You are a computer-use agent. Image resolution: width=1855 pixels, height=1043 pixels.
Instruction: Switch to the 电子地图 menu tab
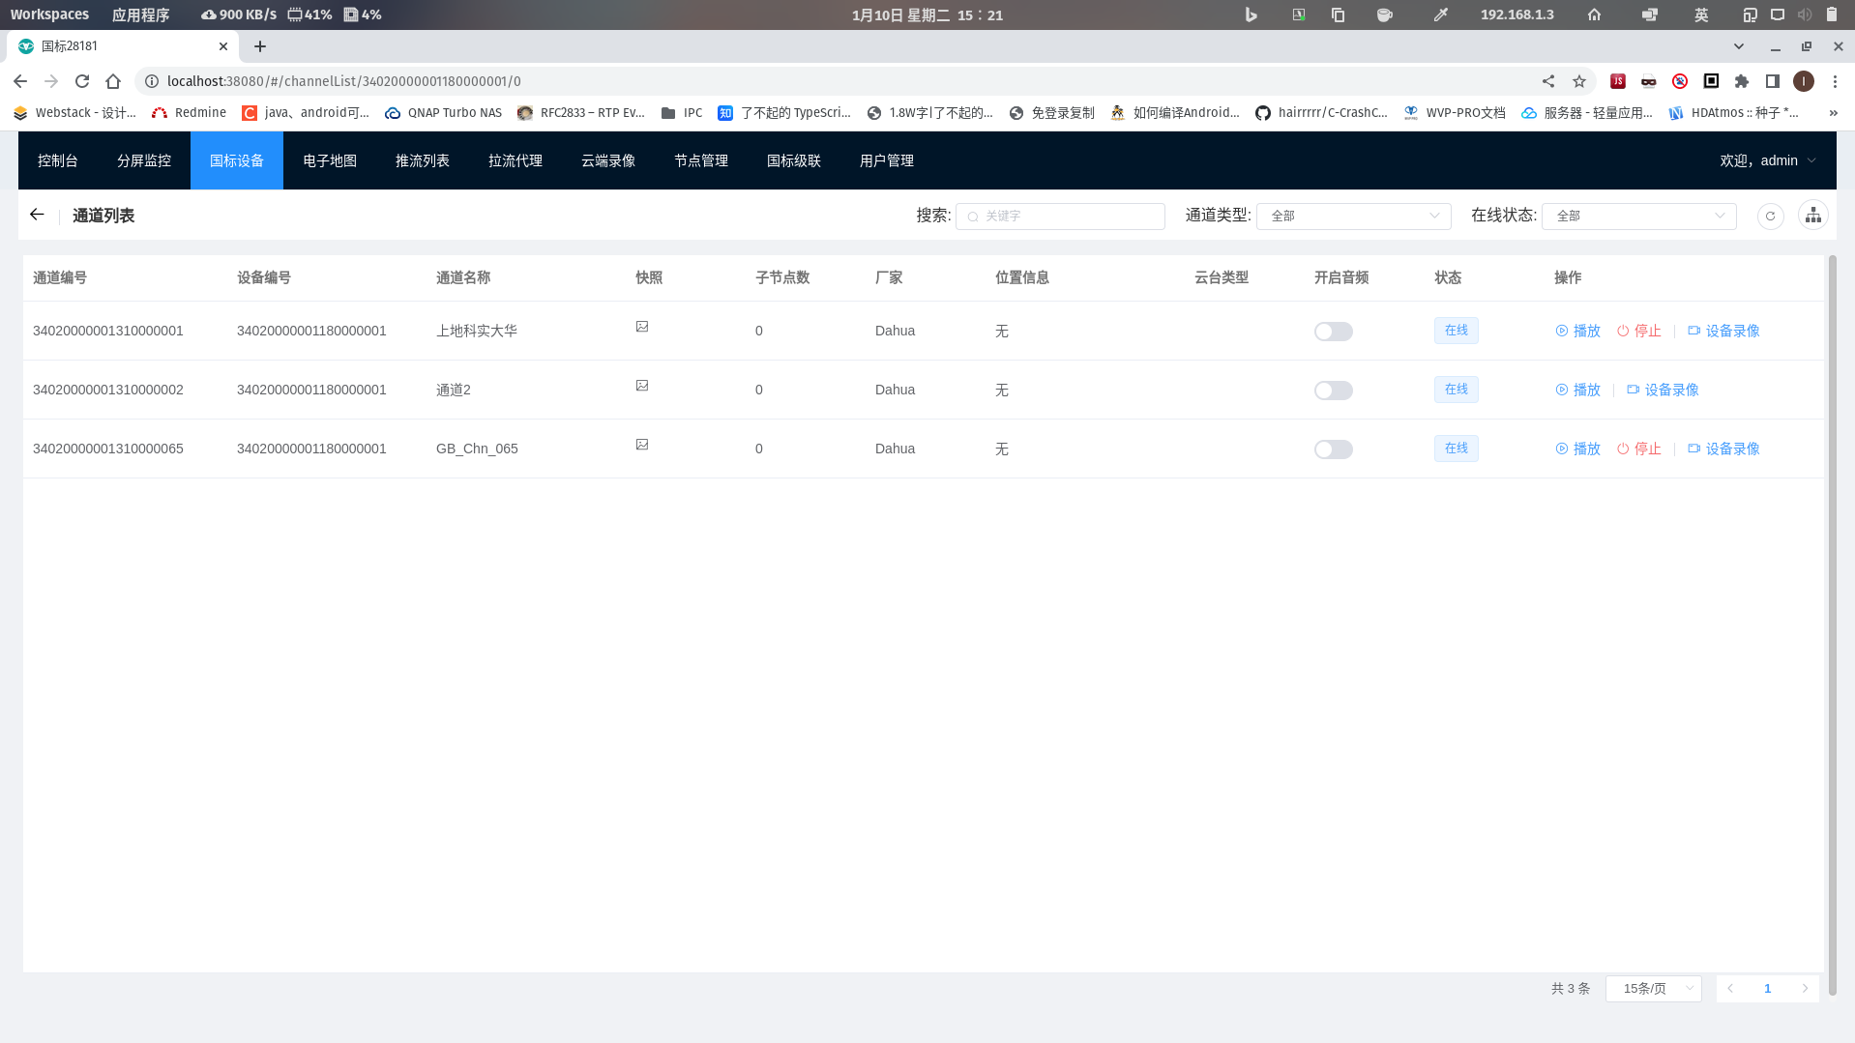coord(330,160)
